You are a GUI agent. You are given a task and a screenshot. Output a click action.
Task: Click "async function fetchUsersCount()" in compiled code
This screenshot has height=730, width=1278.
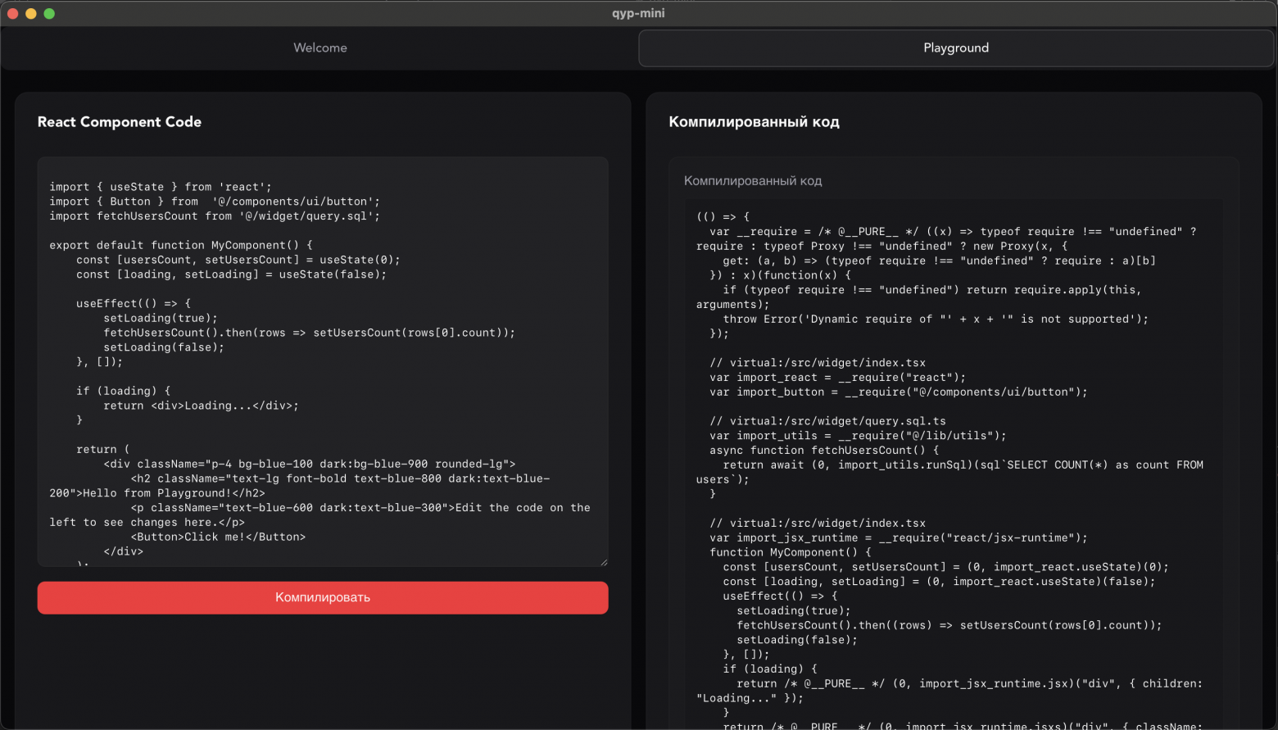click(x=824, y=451)
